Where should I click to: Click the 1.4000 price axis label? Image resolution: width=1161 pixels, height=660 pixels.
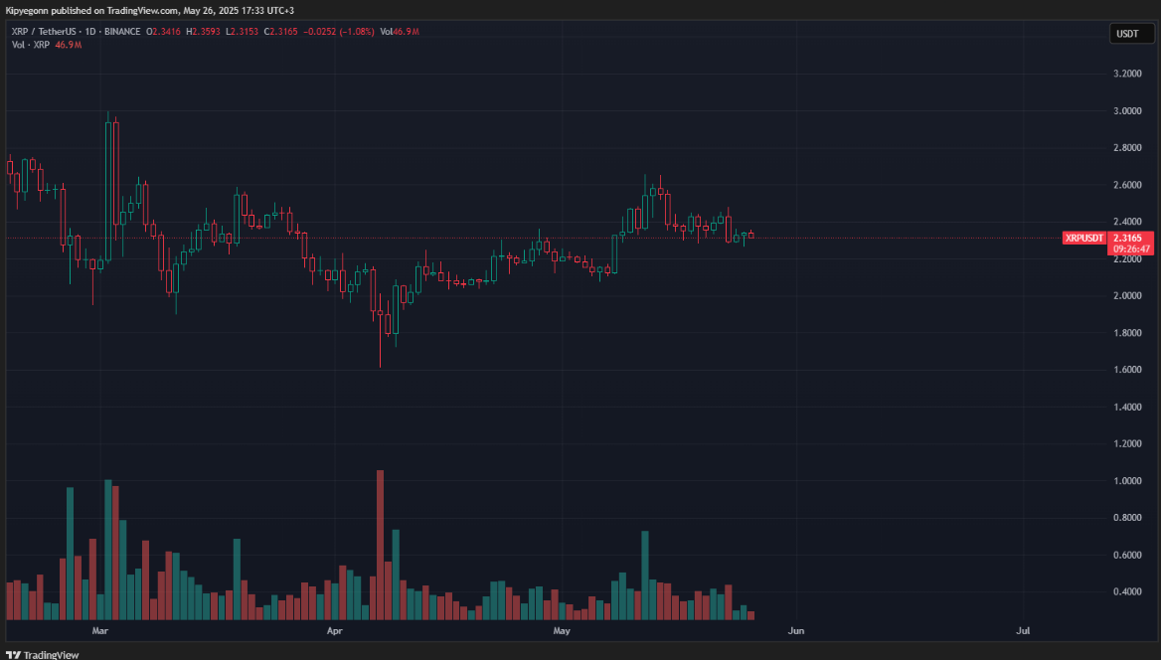[x=1127, y=407]
